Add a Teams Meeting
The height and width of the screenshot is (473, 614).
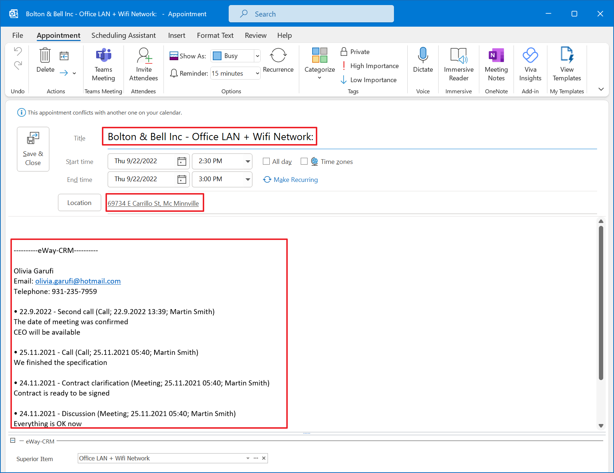tap(103, 64)
